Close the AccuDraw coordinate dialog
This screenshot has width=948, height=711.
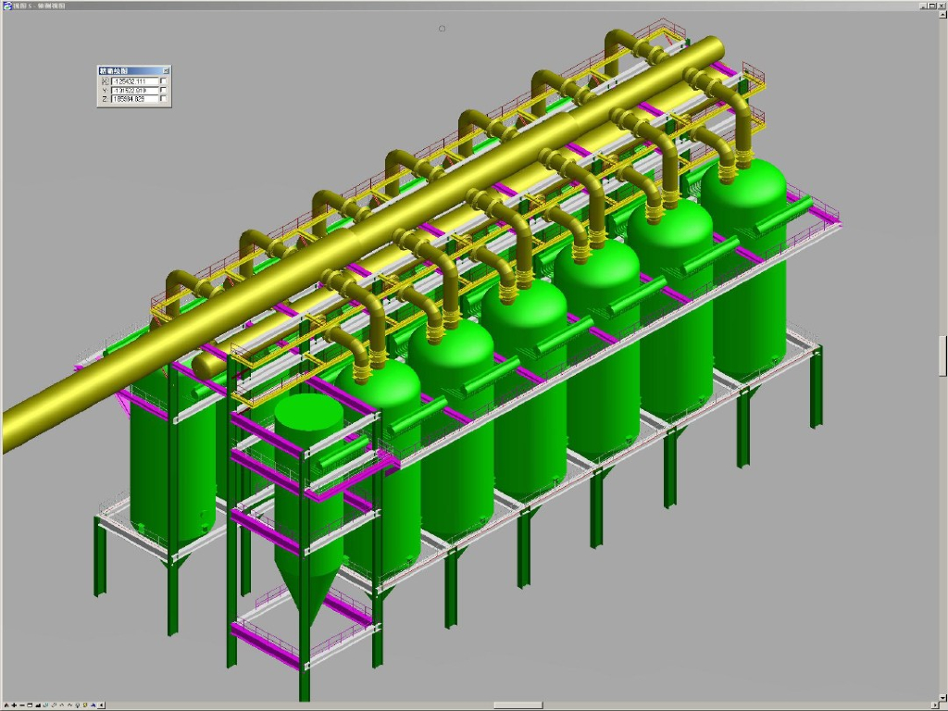click(167, 70)
